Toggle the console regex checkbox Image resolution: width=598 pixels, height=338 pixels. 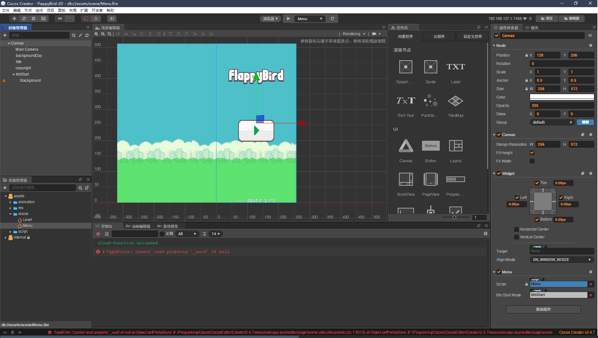[x=162, y=234]
